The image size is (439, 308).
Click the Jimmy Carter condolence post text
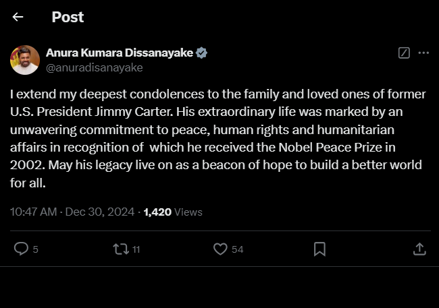click(216, 137)
